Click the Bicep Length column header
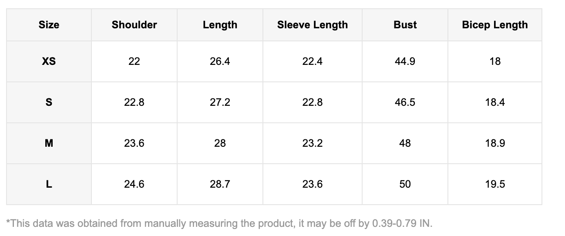565x236 pixels. point(494,25)
